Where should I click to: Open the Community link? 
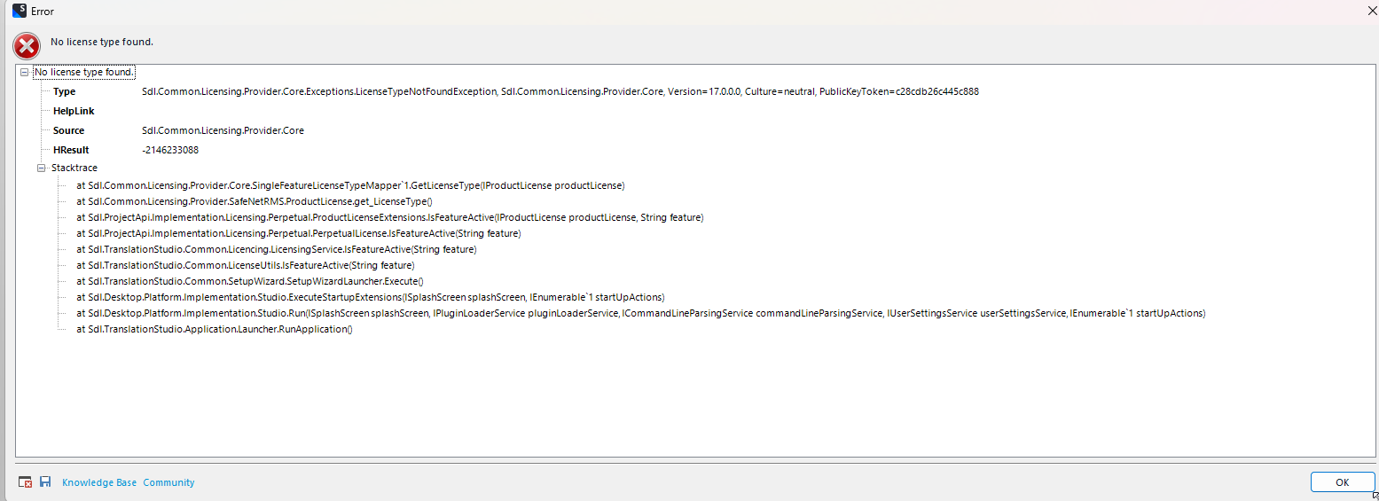tap(168, 482)
